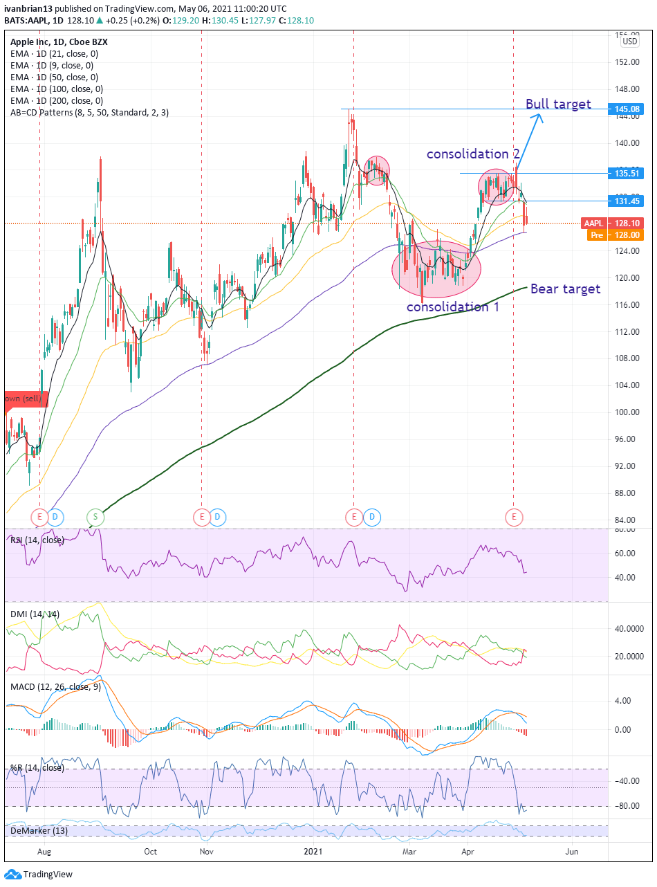
Task: Click the dividend D marker near the Nov label
Action: click(217, 516)
